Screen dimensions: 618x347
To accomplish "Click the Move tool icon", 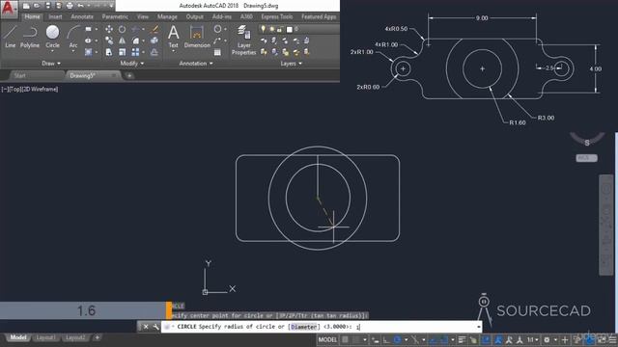I will [x=109, y=29].
